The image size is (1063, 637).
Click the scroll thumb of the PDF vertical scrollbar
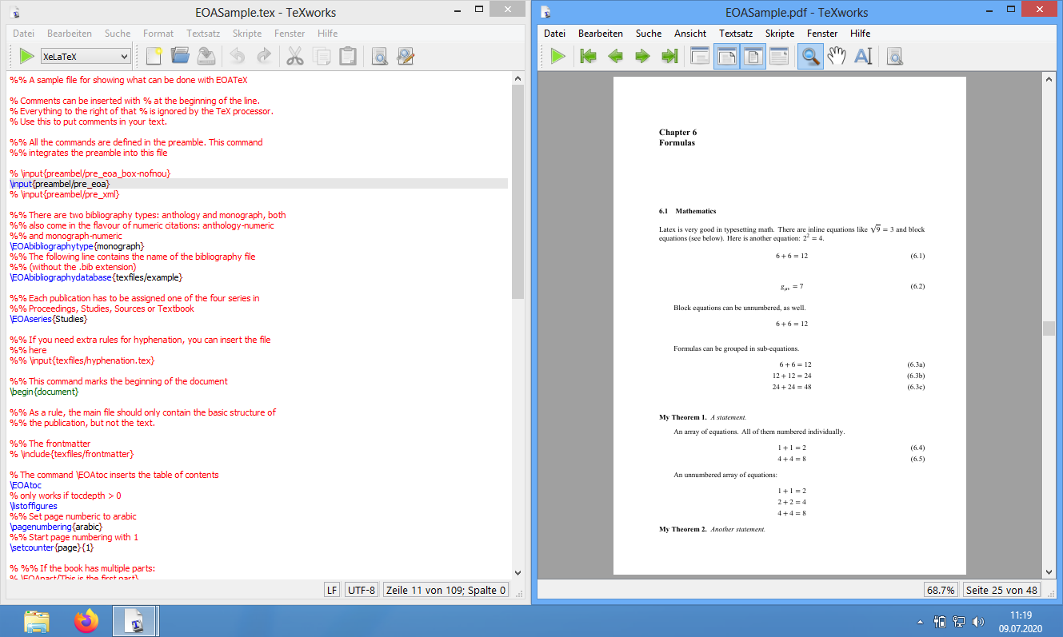(1049, 328)
